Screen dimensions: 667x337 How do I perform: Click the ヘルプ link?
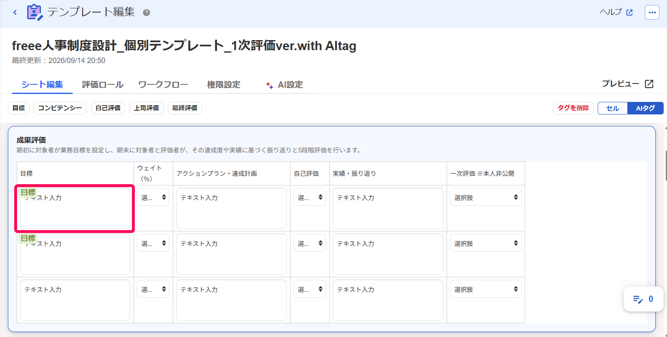(x=611, y=12)
